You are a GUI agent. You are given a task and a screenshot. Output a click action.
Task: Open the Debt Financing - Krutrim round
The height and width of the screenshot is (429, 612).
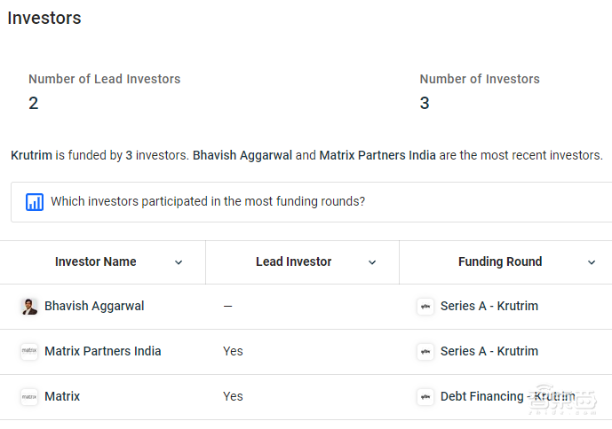(x=507, y=397)
